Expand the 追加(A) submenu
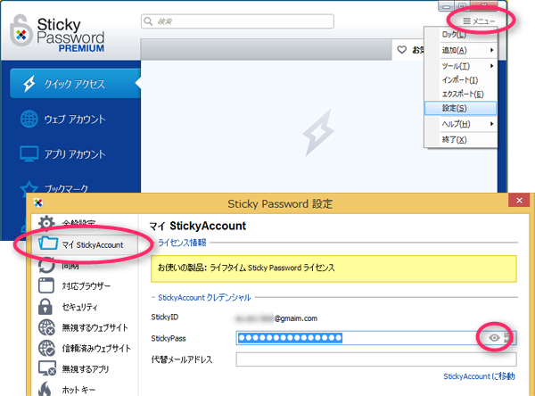The width and height of the screenshot is (535, 396). (x=460, y=50)
